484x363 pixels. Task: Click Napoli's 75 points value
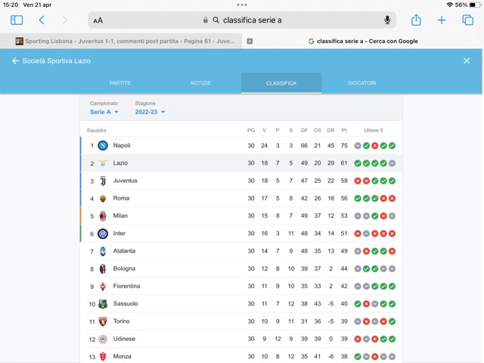(x=344, y=145)
